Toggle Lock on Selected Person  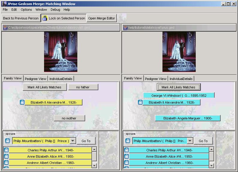[64, 18]
